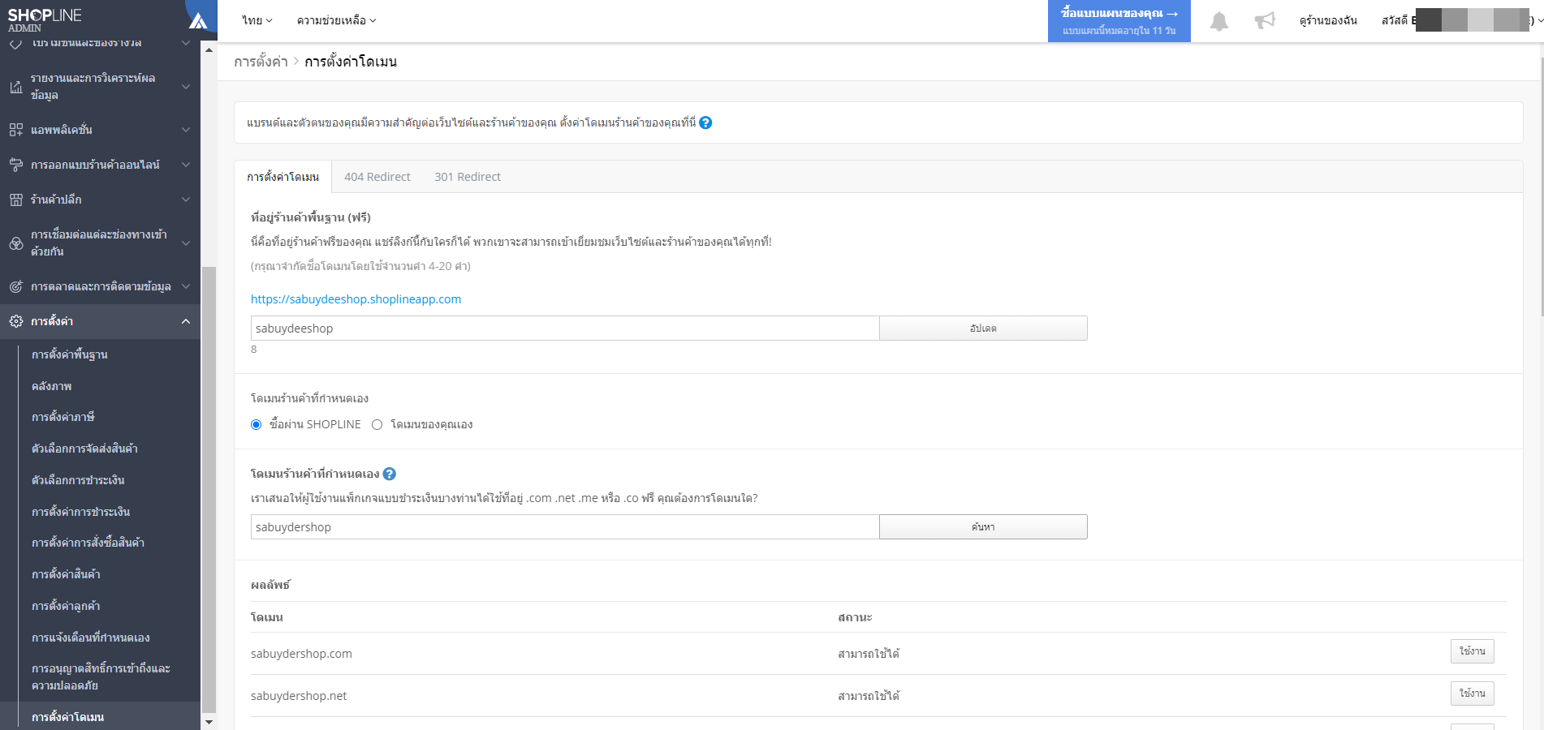The width and height of the screenshot is (1544, 730).
Task: Click the help icon beside custom domain heading
Action: click(390, 474)
